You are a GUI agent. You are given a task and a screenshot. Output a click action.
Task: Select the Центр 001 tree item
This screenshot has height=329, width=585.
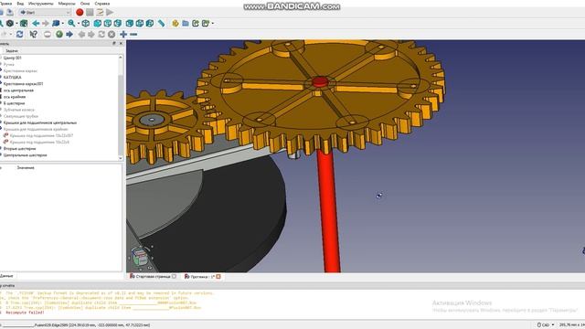tap(12, 58)
